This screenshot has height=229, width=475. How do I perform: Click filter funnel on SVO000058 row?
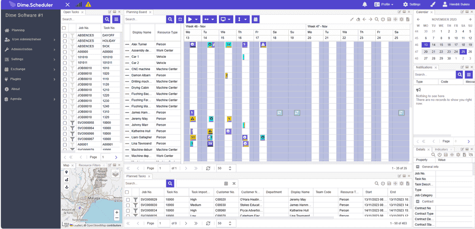(x=72, y=122)
